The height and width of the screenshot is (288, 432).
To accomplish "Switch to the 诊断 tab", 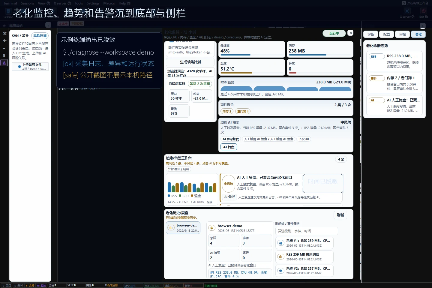I will (x=371, y=34).
